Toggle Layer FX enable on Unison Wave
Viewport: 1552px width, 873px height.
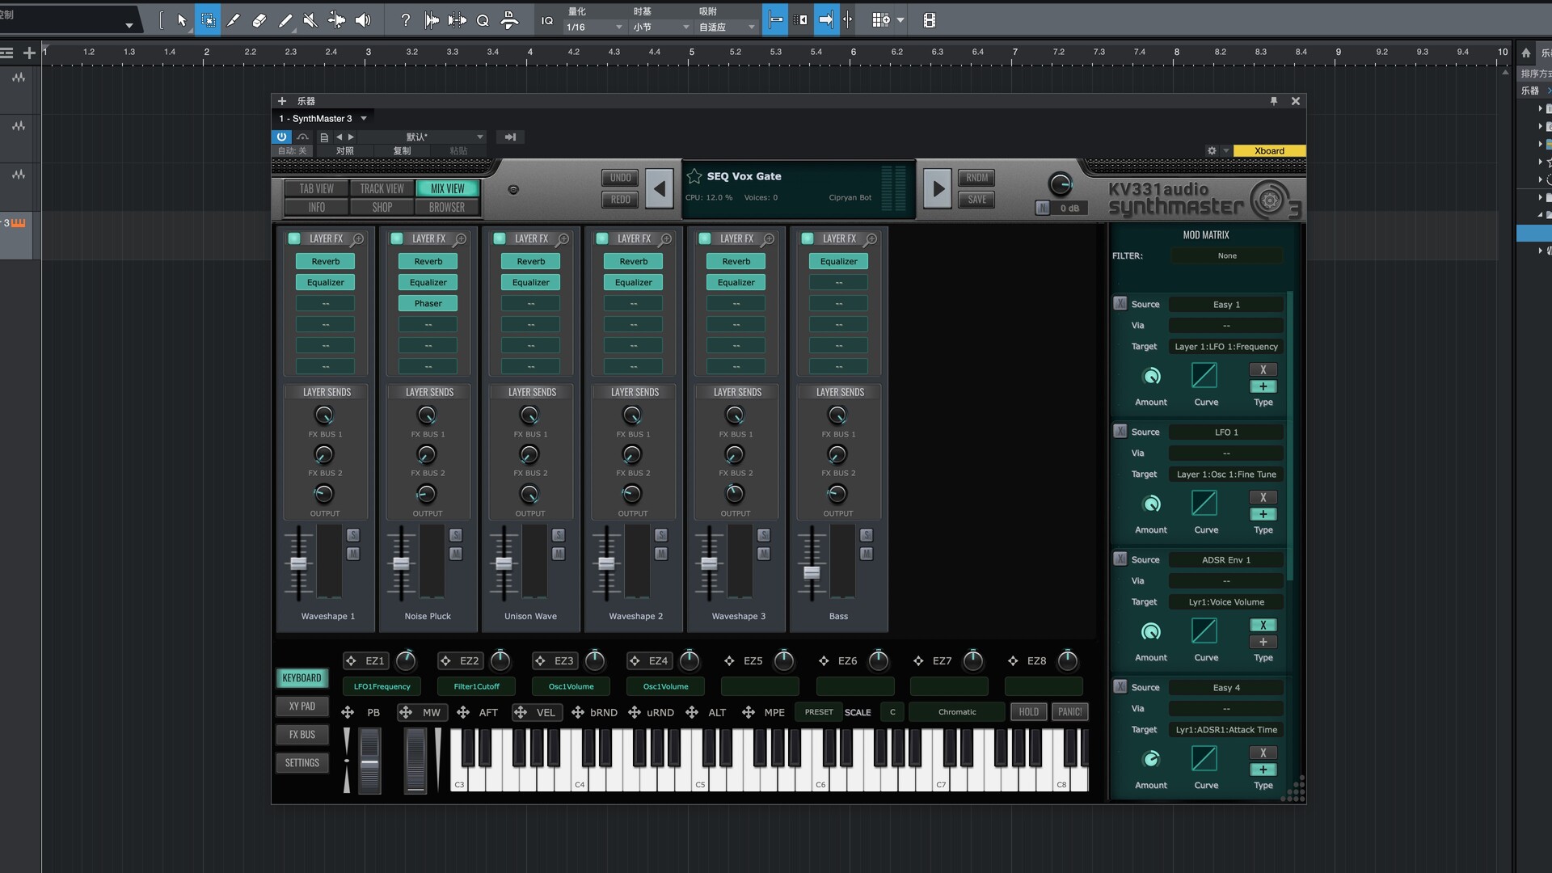(500, 238)
